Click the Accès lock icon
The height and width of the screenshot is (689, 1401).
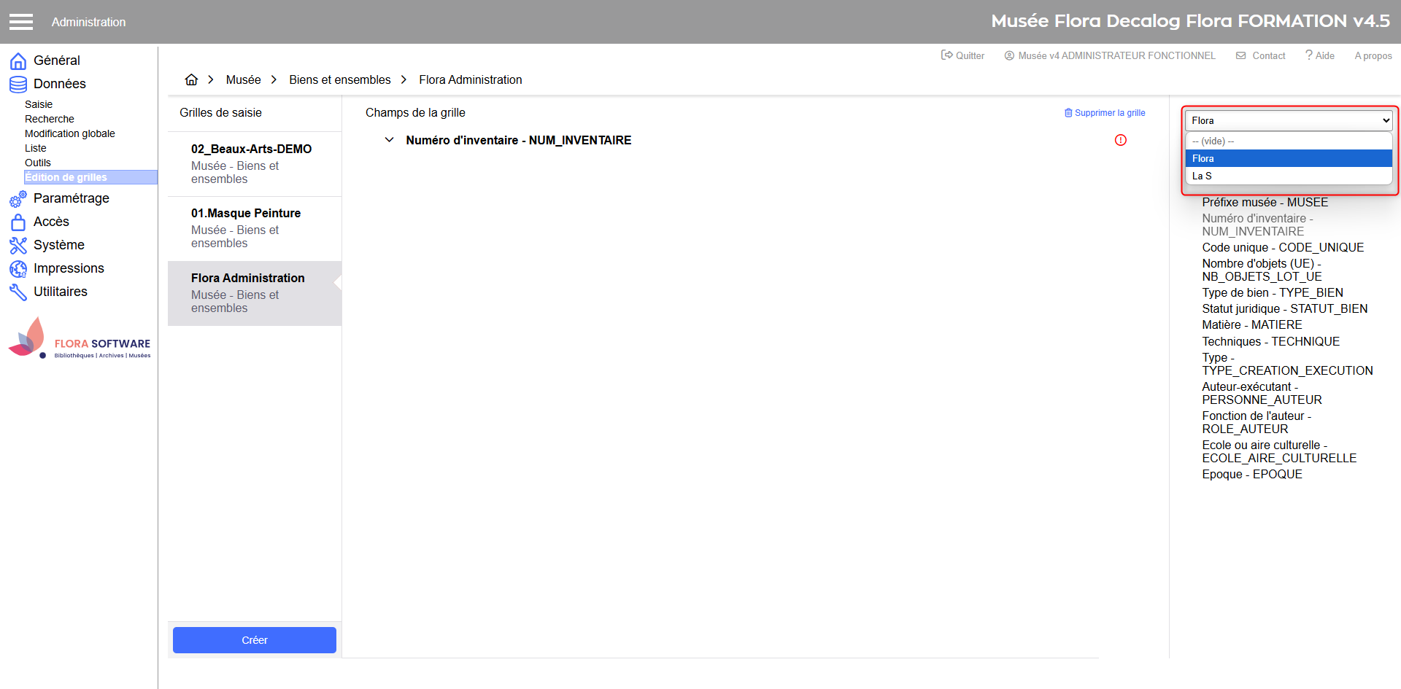(x=18, y=222)
